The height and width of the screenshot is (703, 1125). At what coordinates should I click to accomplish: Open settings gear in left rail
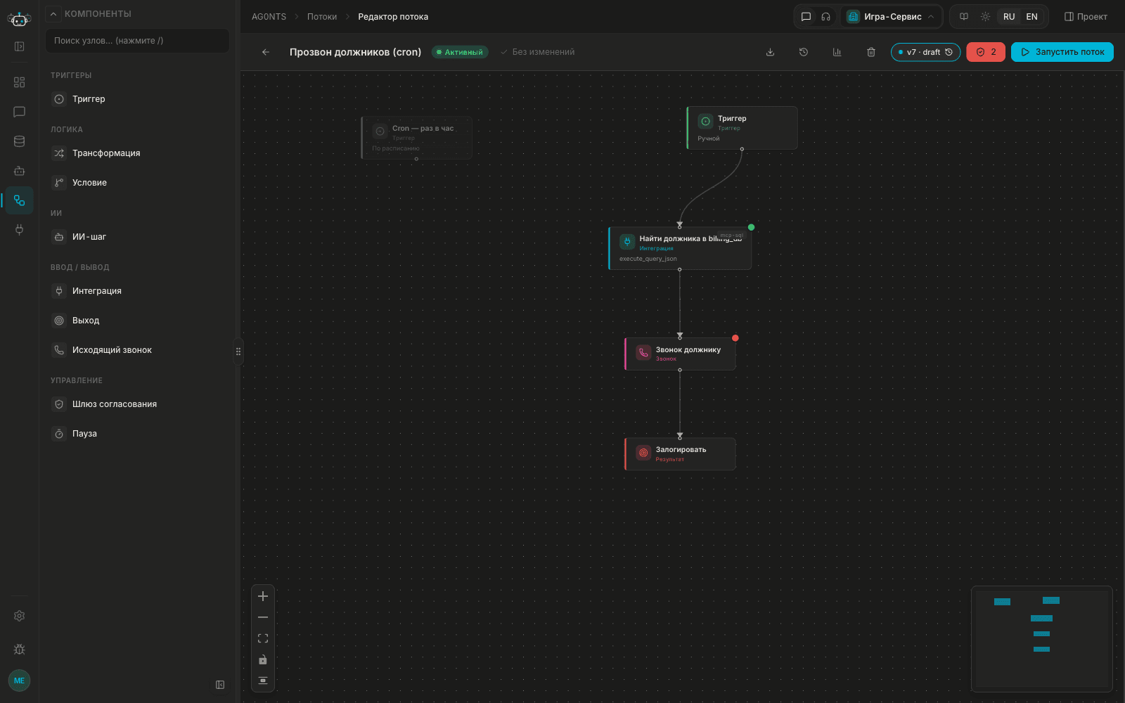[x=19, y=616]
